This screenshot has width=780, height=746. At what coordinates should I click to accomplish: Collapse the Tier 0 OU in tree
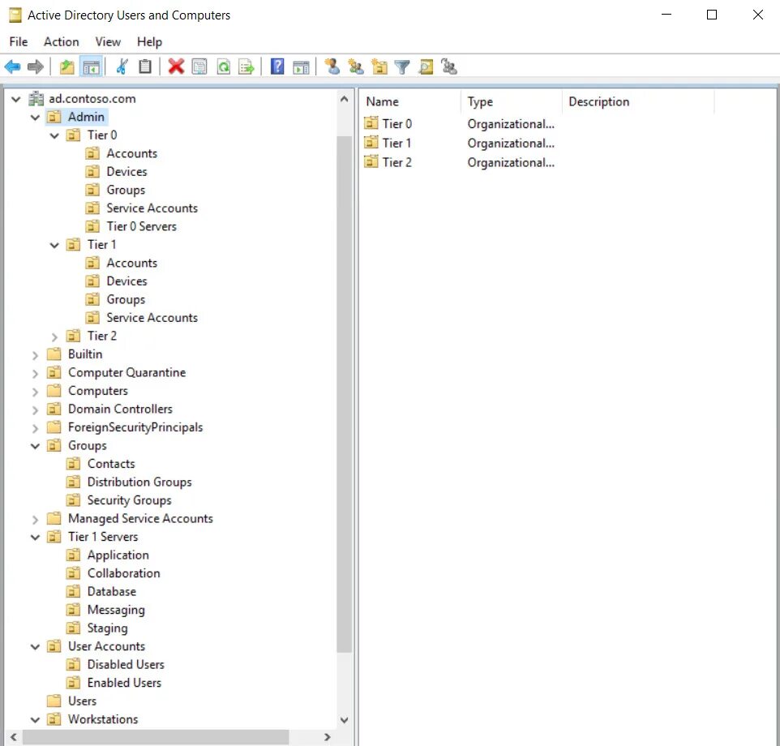pos(54,135)
